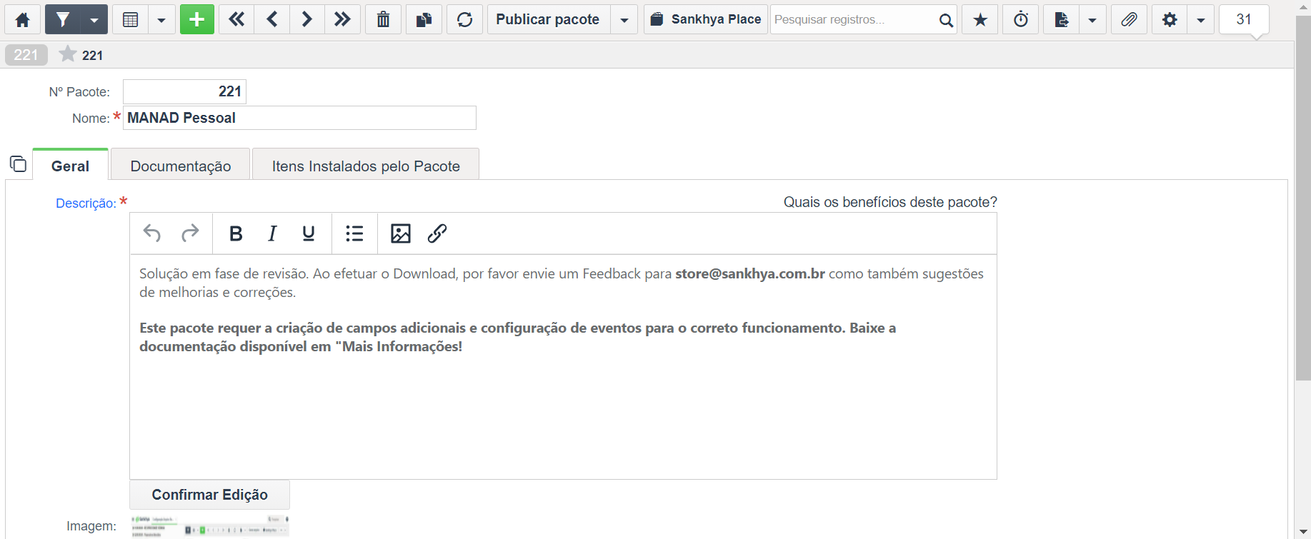The height and width of the screenshot is (539, 1311).
Task: Refresh the record data
Action: coord(465,19)
